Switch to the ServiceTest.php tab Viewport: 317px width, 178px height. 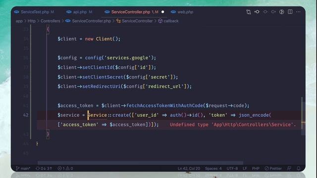click(x=34, y=12)
